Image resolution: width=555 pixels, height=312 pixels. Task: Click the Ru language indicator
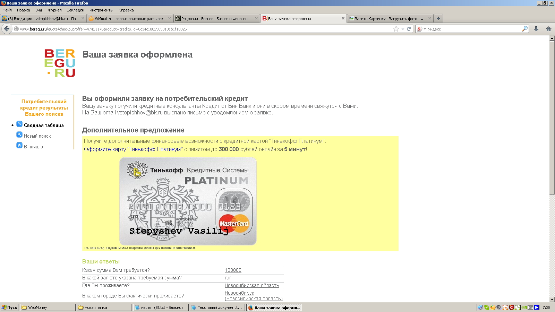[x=530, y=307]
